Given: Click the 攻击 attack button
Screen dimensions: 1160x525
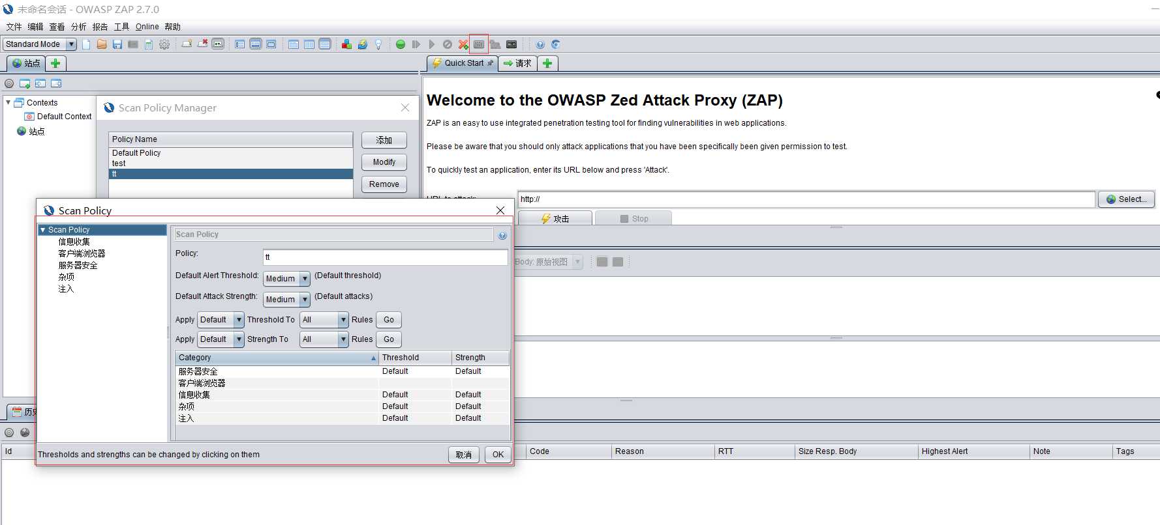Looking at the screenshot, I should click(555, 218).
